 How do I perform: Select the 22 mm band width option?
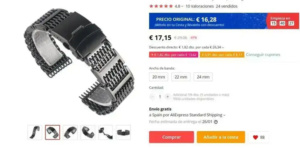coord(181,77)
